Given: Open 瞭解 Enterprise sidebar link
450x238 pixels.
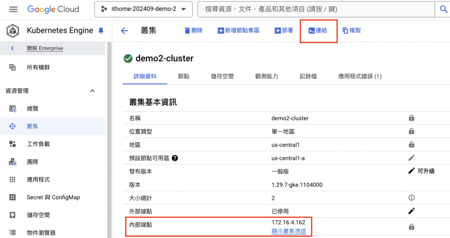Looking at the screenshot, I should (45, 48).
